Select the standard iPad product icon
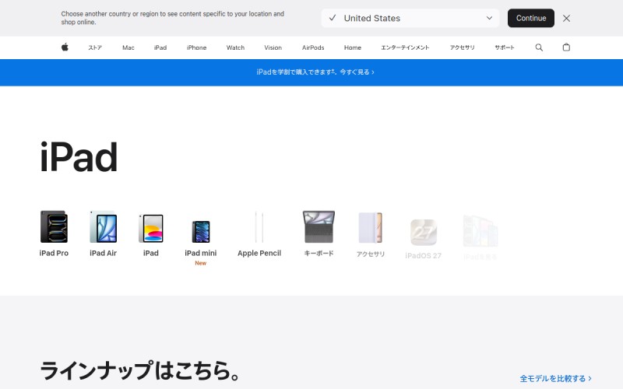Viewport: 623px width, 389px height. (151, 228)
